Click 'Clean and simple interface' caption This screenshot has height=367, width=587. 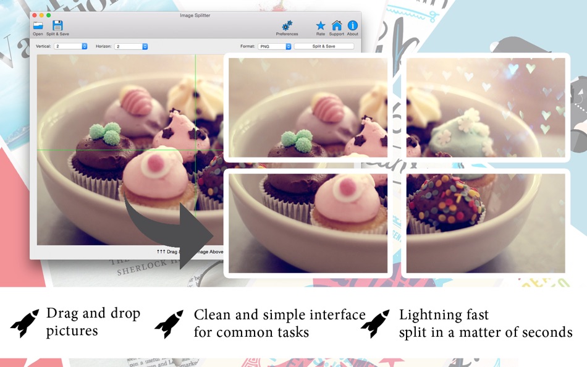pyautogui.click(x=280, y=314)
